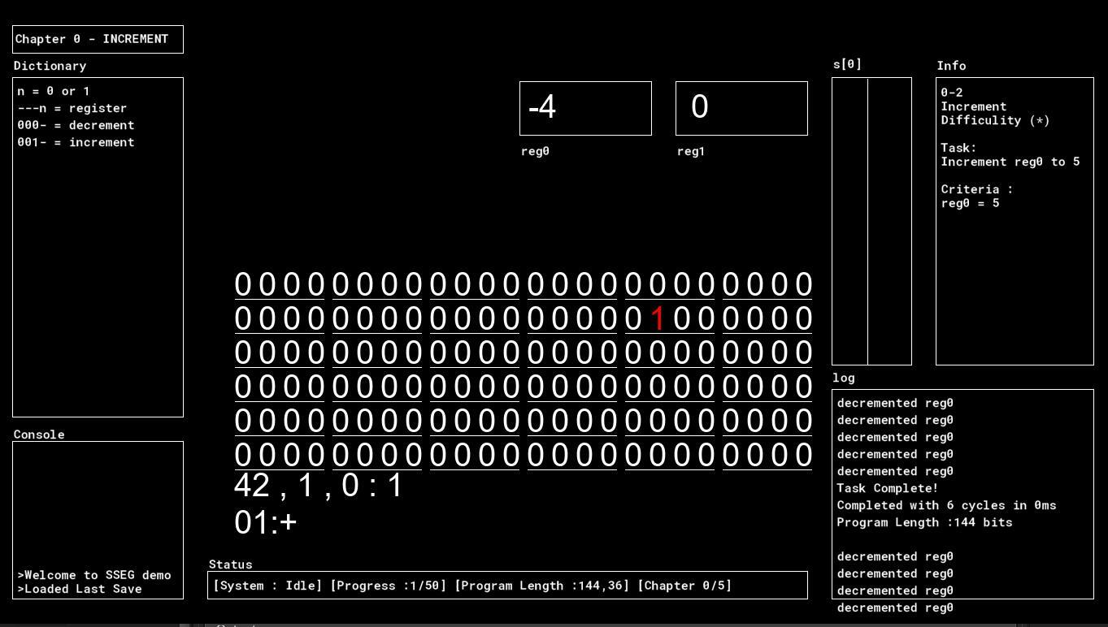This screenshot has height=627, width=1108.
Task: Click the reg1 register box showing 0
Action: click(741, 108)
